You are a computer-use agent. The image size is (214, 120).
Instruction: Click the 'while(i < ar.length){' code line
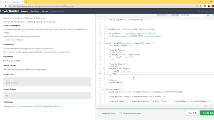click(120, 69)
